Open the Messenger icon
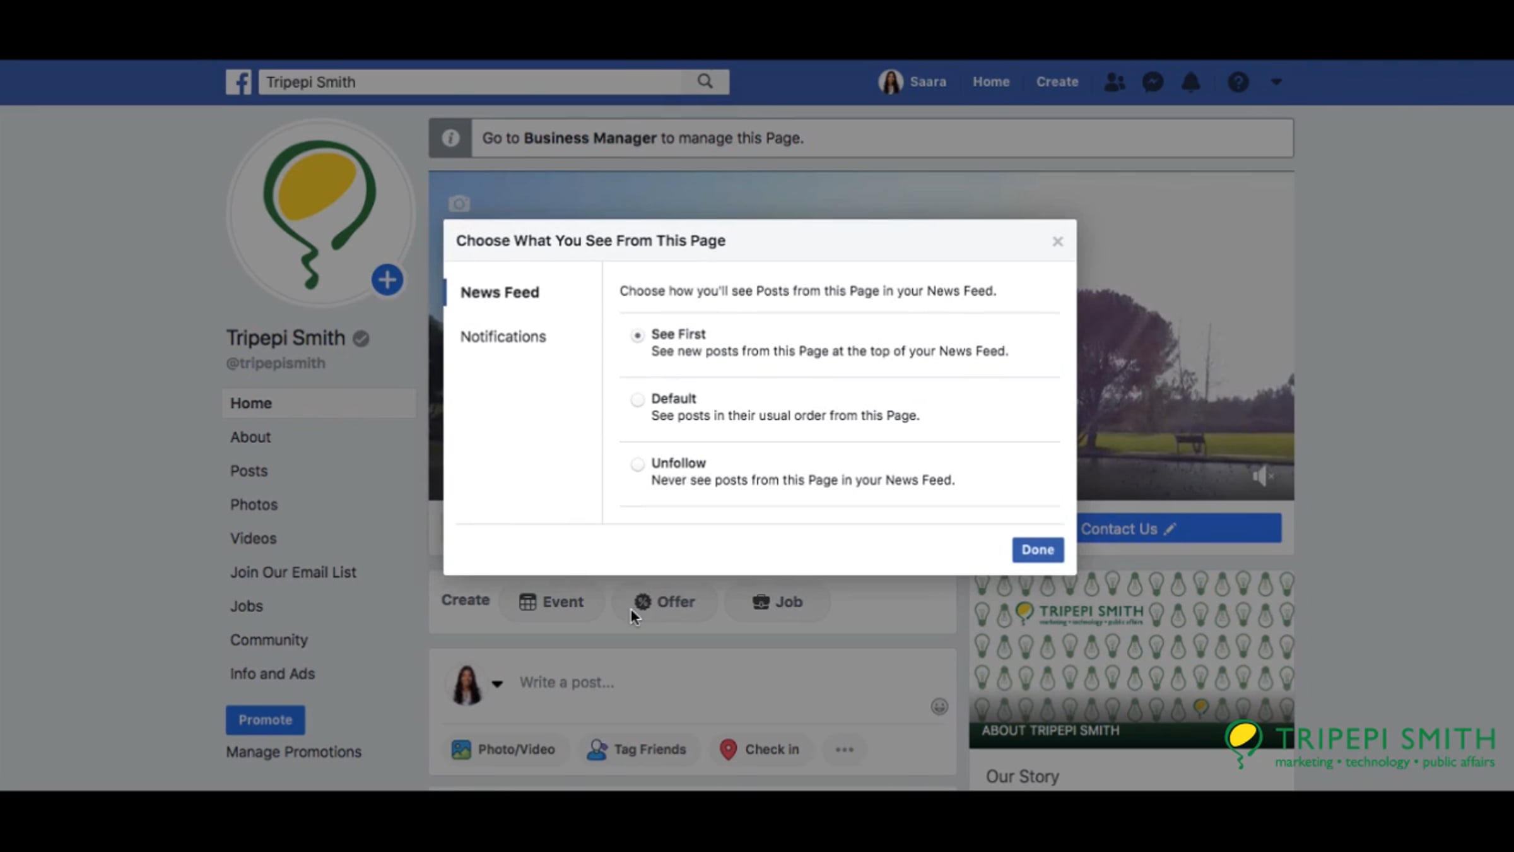This screenshot has height=852, width=1514. pyautogui.click(x=1153, y=82)
